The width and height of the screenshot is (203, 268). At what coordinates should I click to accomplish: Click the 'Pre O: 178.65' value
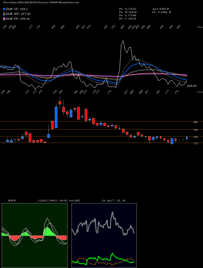tap(127, 9)
